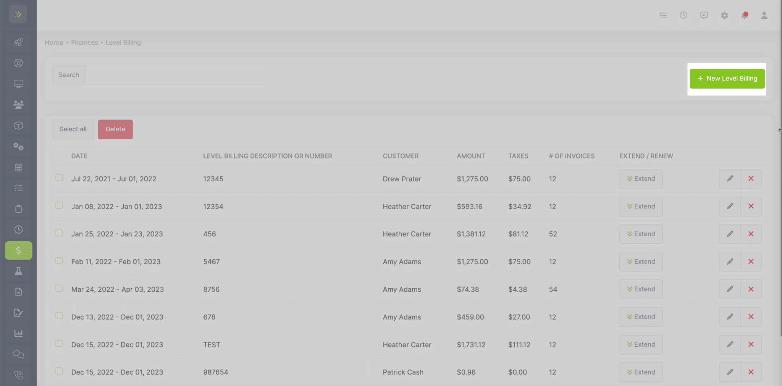Click inside the Search input field
The height and width of the screenshot is (386, 782).
pyautogui.click(x=176, y=74)
